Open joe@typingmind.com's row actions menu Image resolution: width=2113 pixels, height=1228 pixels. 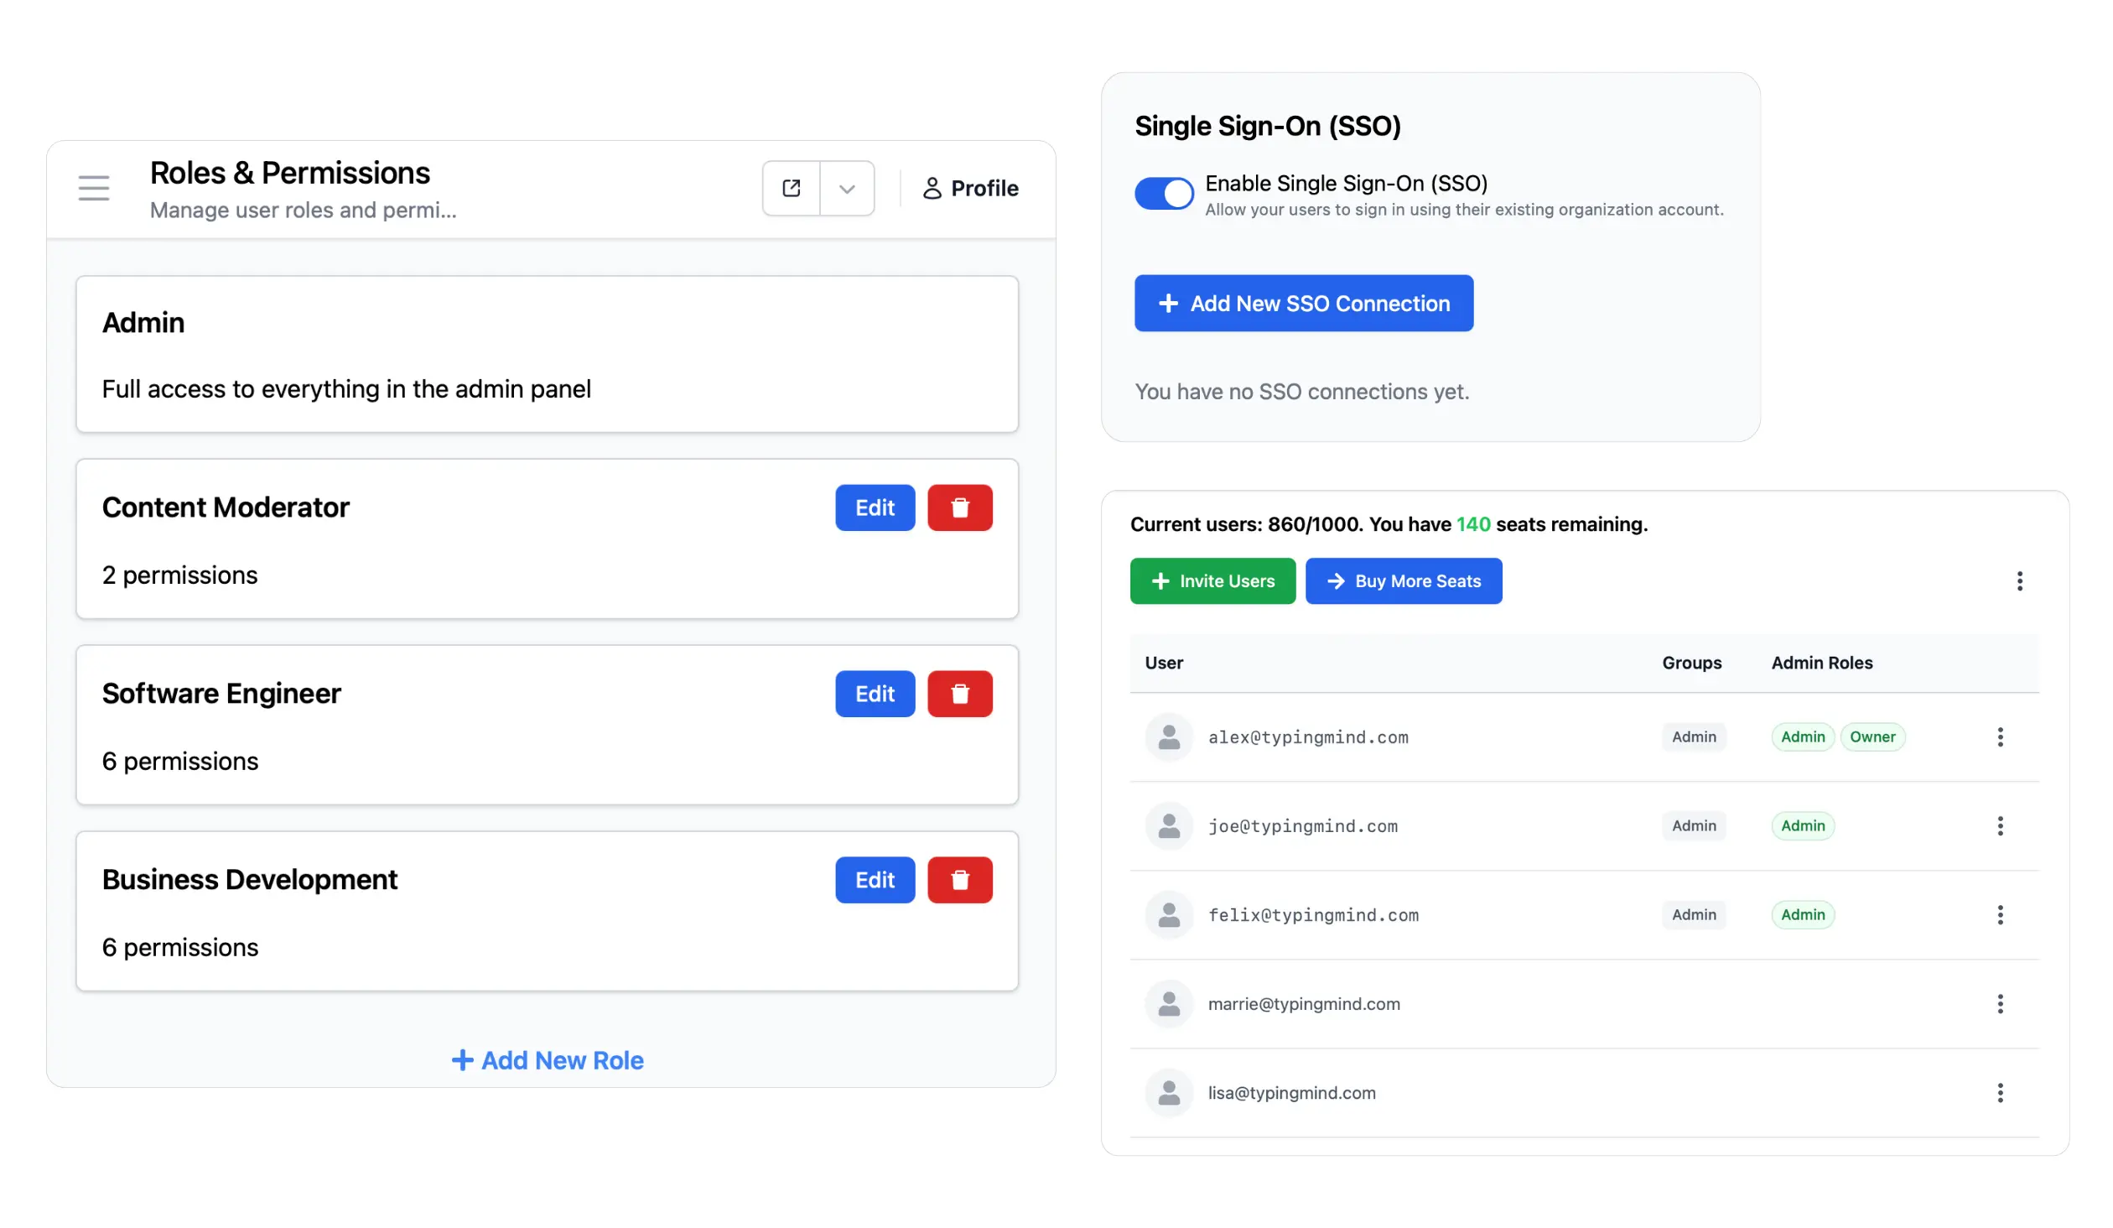pos(2001,826)
